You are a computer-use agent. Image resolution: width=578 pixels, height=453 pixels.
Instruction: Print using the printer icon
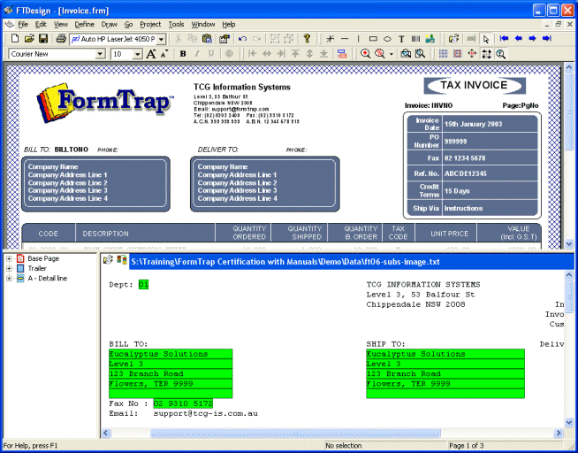[x=61, y=39]
